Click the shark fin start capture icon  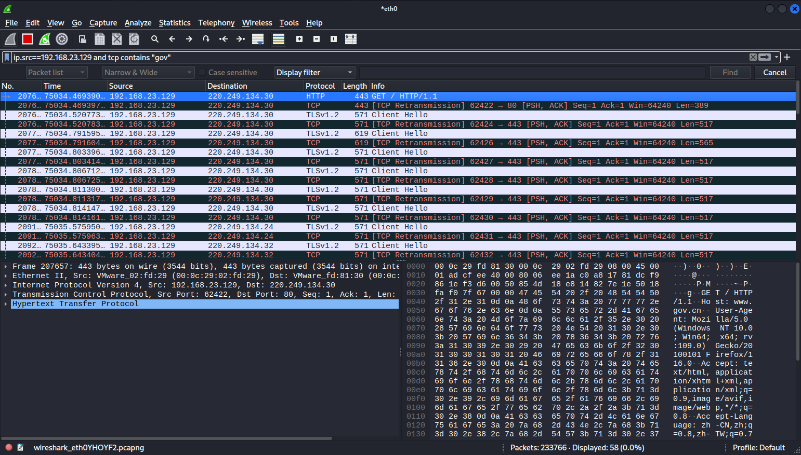click(10, 39)
